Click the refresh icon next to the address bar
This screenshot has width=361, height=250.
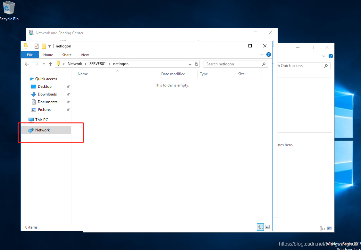tap(197, 64)
